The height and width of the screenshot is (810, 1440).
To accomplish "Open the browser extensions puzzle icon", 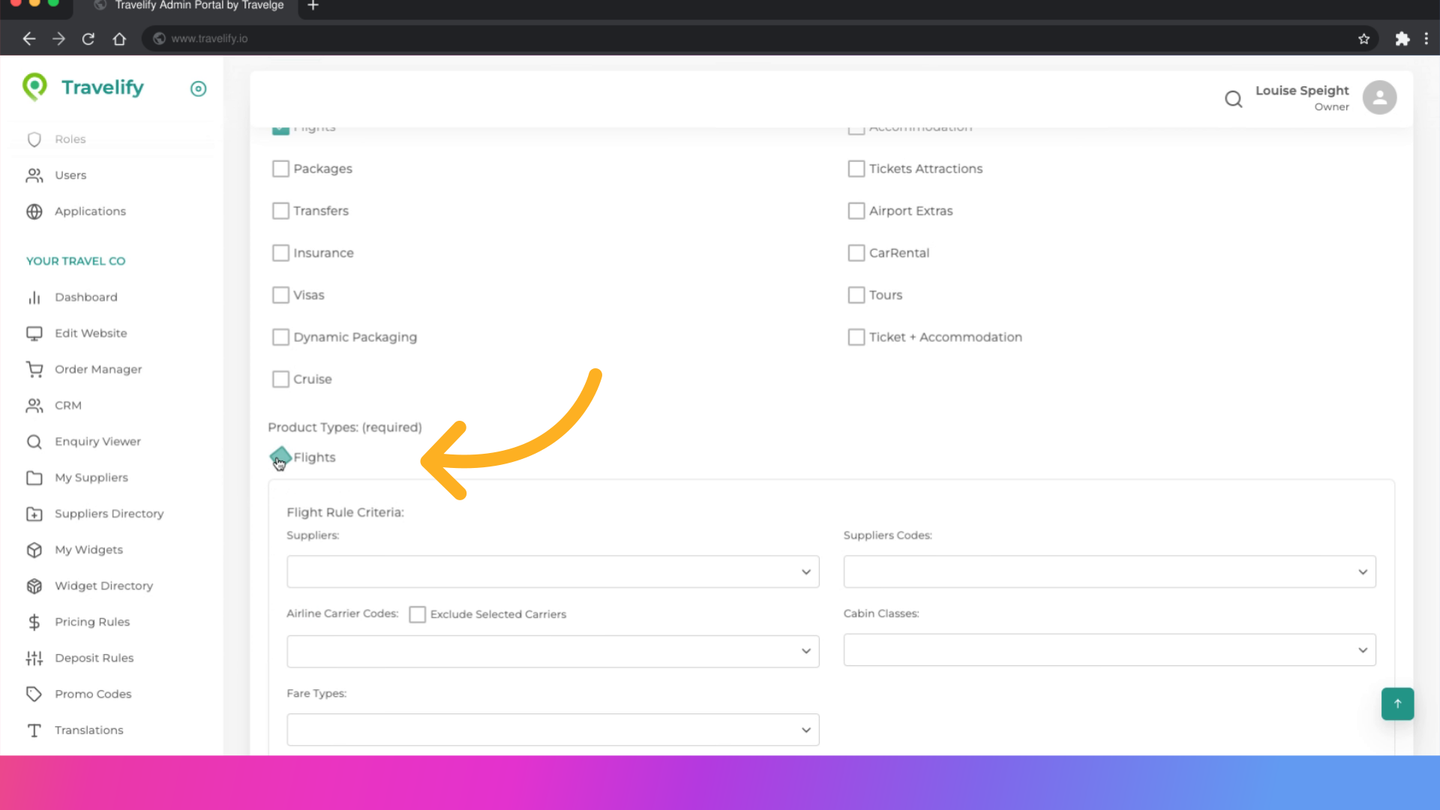I will tap(1402, 38).
